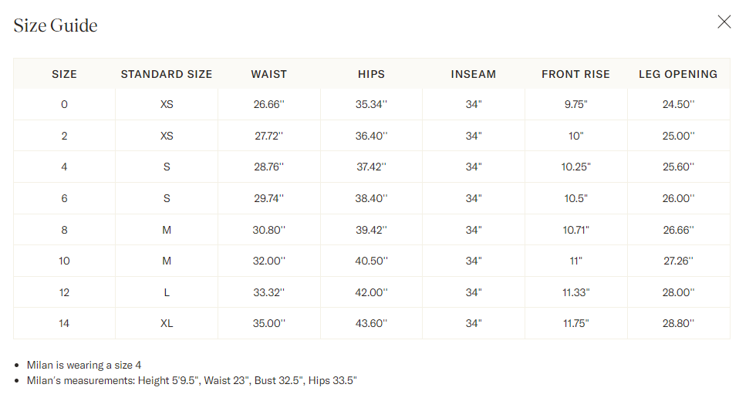This screenshot has height=418, width=739.
Task: Click the SIZE column header
Action: click(x=64, y=74)
